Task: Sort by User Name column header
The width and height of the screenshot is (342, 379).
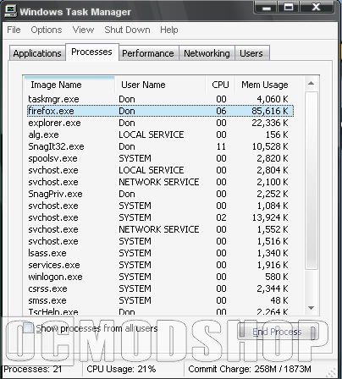Action: 160,85
